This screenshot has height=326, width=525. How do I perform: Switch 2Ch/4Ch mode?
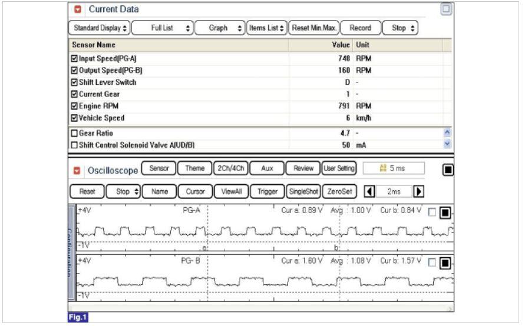click(x=231, y=168)
